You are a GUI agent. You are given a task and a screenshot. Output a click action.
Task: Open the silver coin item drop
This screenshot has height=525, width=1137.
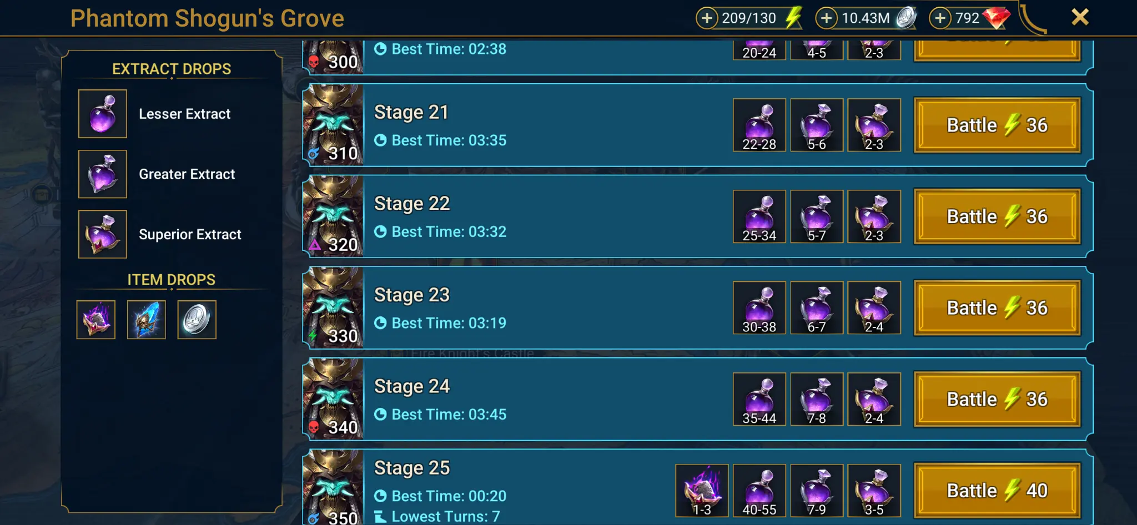tap(197, 320)
